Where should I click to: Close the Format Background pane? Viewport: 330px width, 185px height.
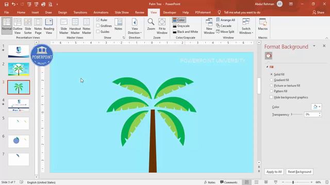324,46
